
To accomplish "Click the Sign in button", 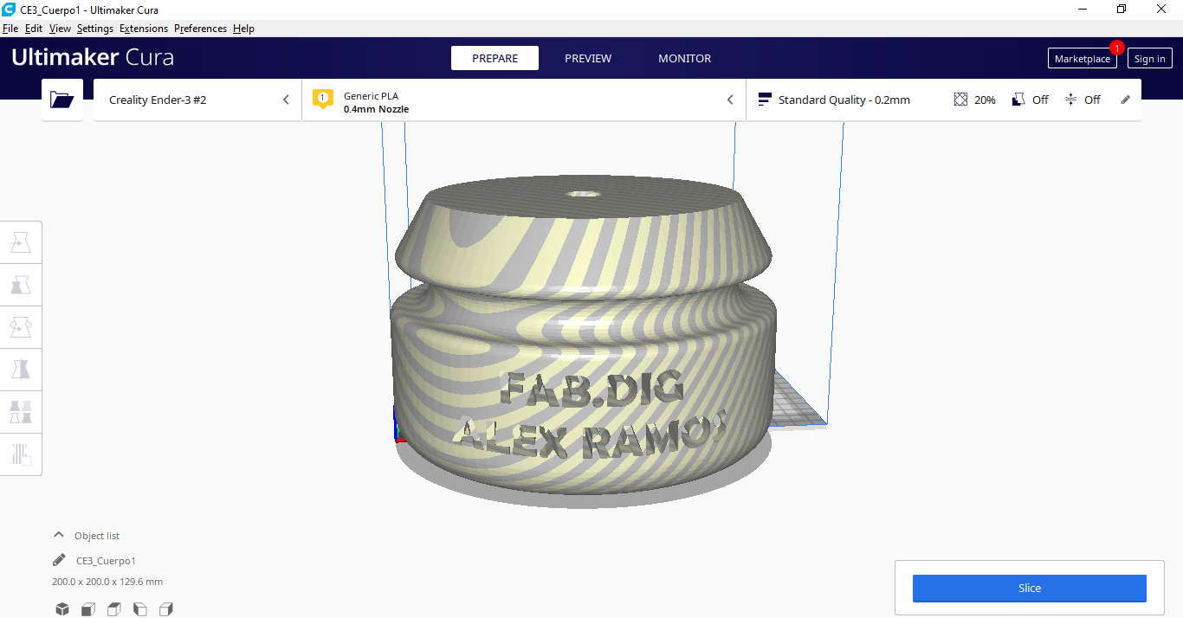I will pyautogui.click(x=1149, y=58).
